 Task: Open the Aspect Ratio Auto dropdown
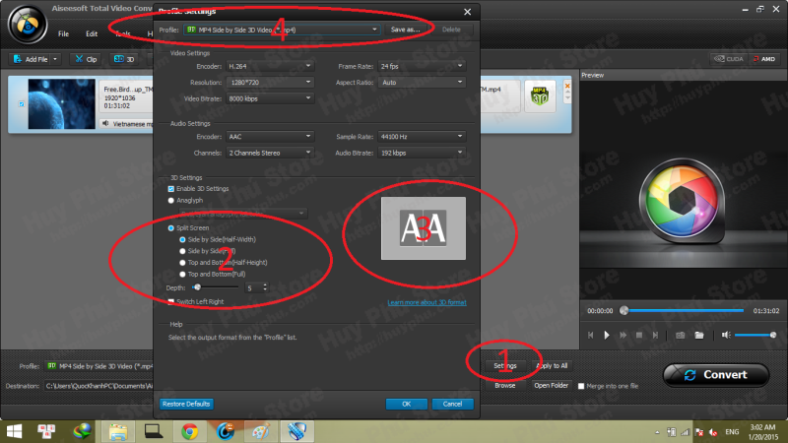(422, 83)
